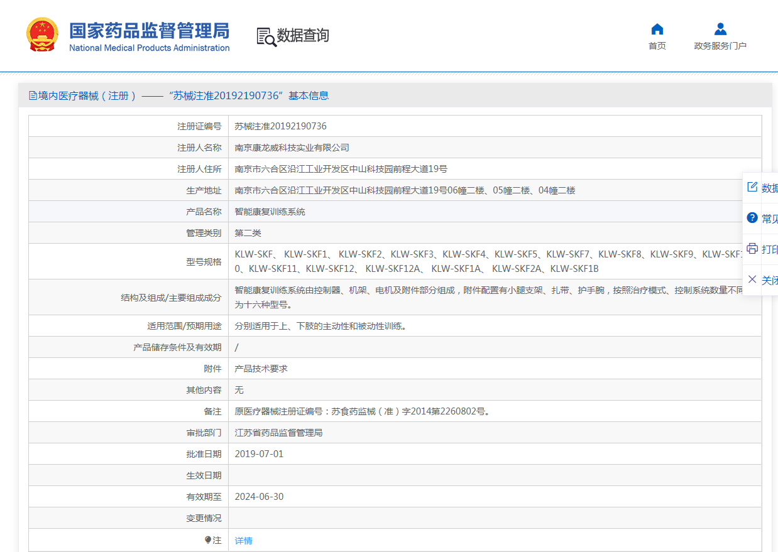778x552 pixels.
Task: Click the question mark help icon
Action: click(x=752, y=218)
